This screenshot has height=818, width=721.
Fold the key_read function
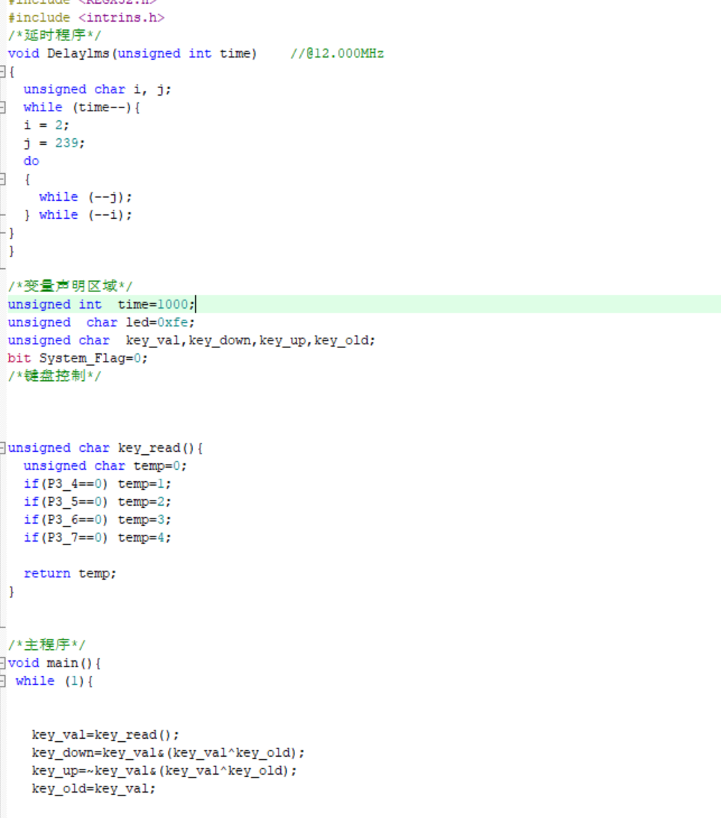4,448
